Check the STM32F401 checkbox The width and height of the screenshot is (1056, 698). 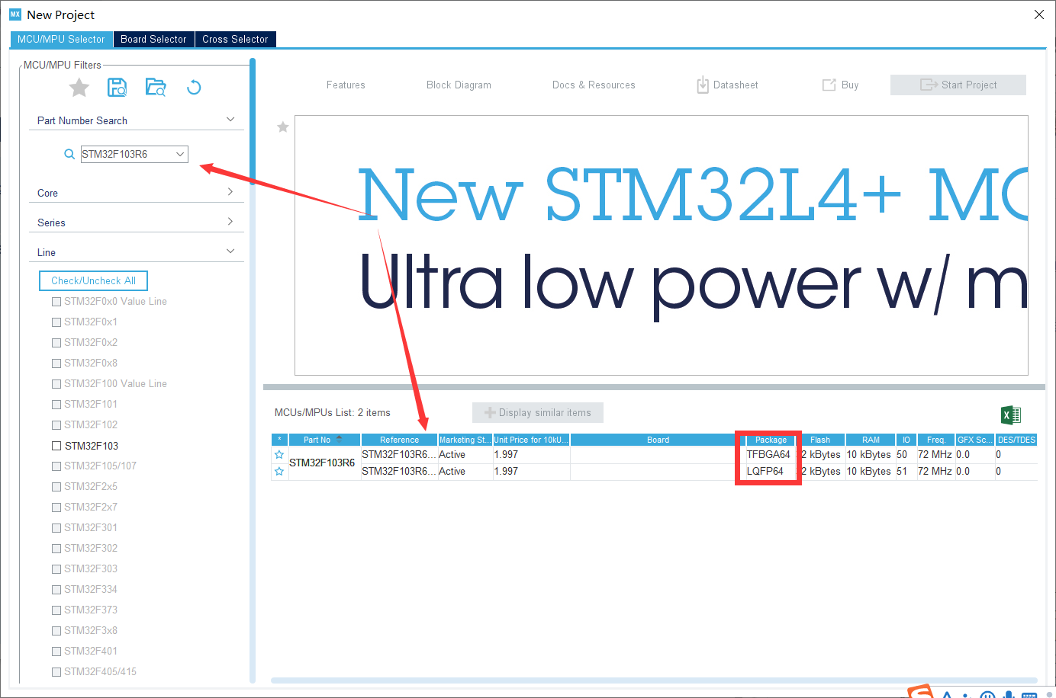pos(56,652)
